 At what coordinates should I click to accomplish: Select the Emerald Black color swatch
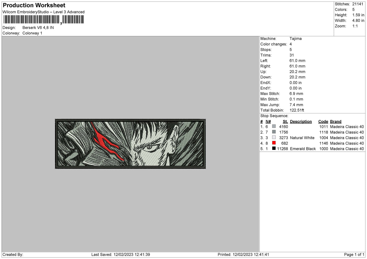(274, 148)
